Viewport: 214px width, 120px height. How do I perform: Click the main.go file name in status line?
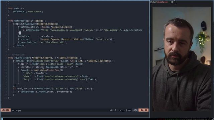16,110
